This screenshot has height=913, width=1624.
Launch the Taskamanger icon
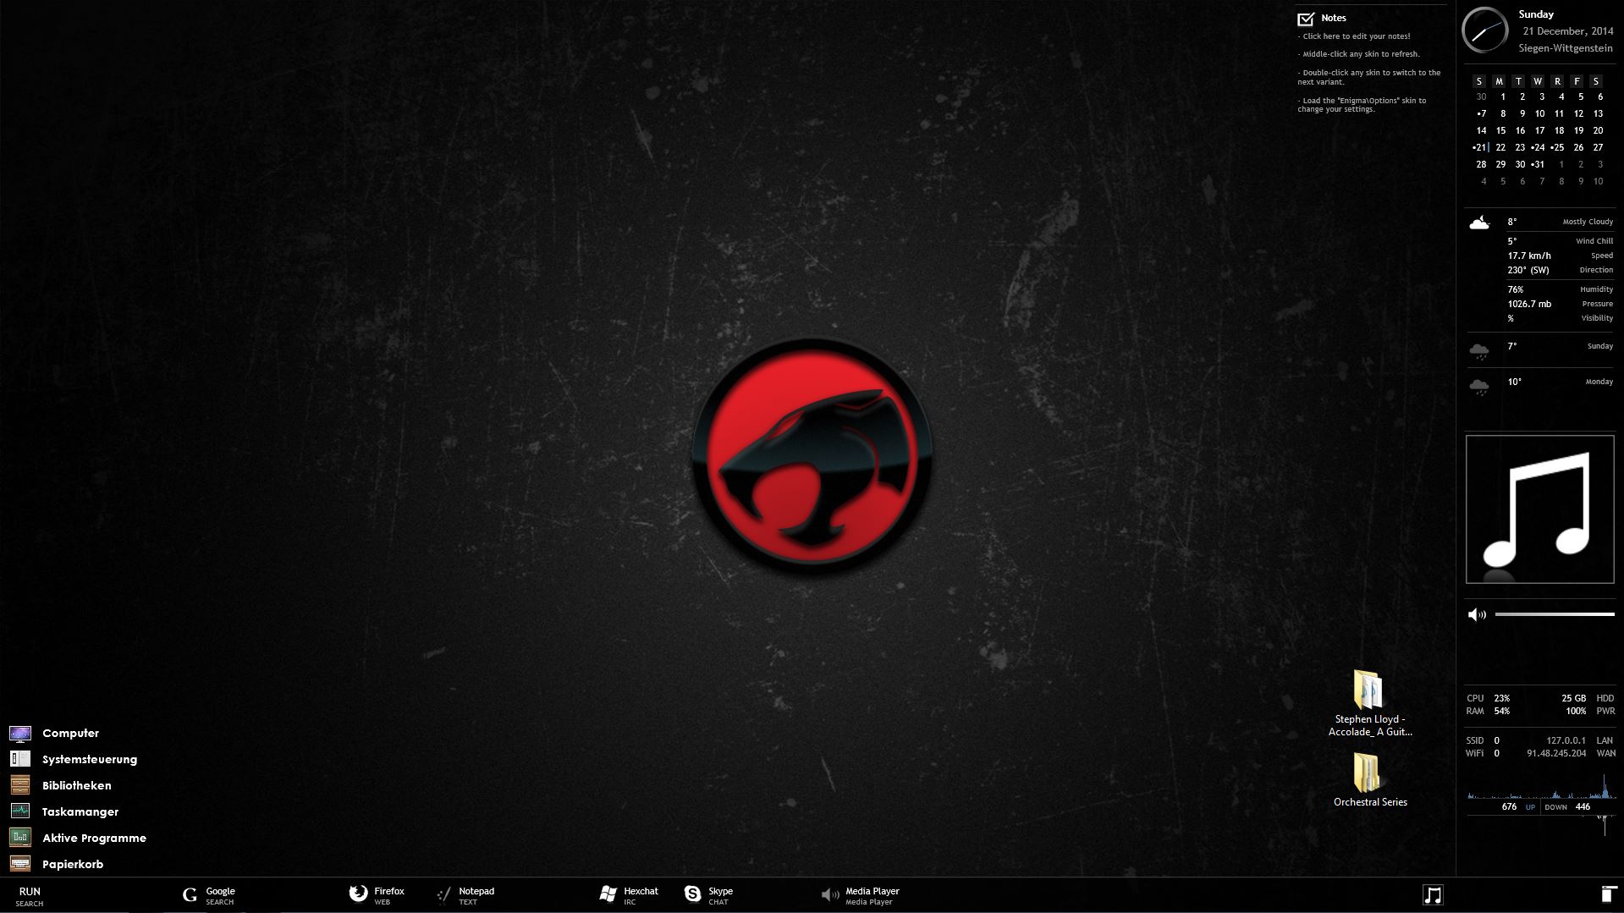click(x=20, y=811)
